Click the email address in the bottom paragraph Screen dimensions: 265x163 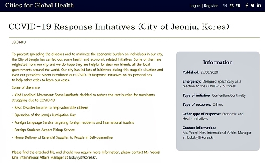[x=83, y=157]
